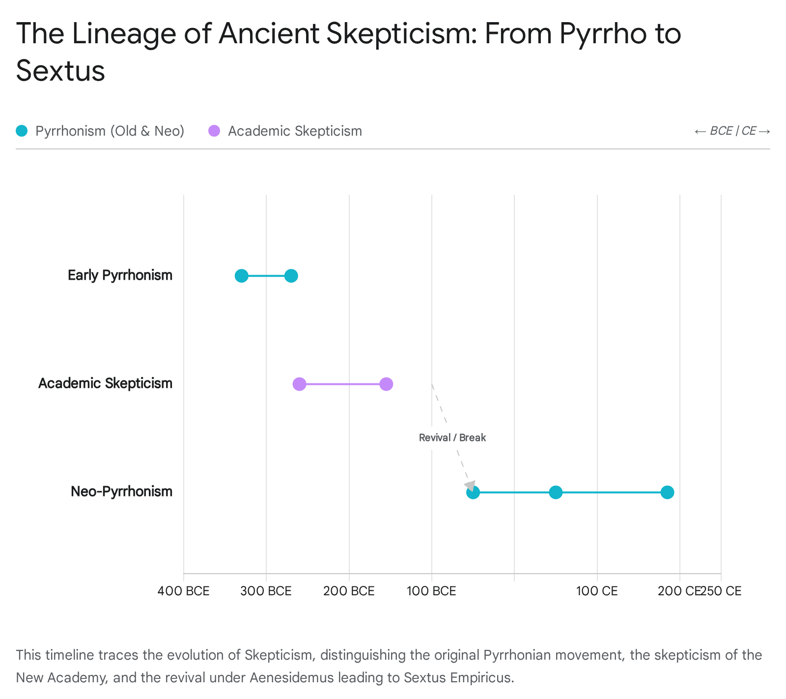
Task: Click the 100 CE axis tick label
Action: click(597, 591)
